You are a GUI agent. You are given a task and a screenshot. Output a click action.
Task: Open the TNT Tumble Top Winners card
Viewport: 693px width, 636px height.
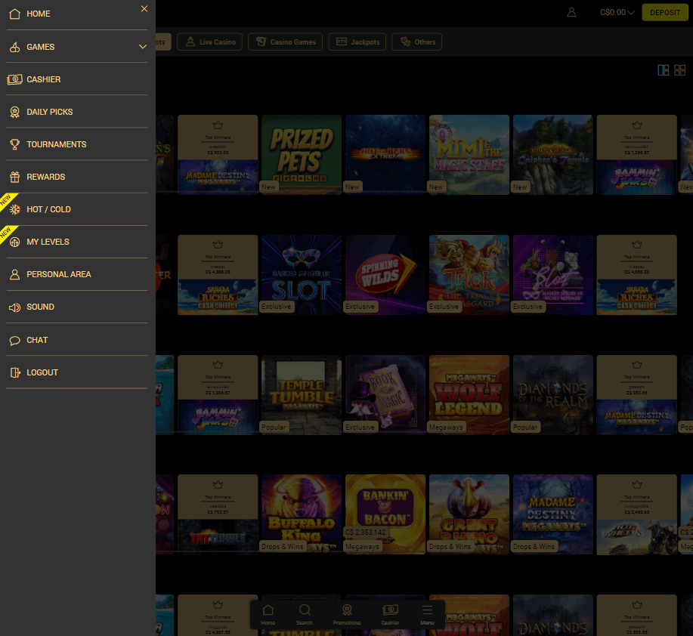coord(218,514)
